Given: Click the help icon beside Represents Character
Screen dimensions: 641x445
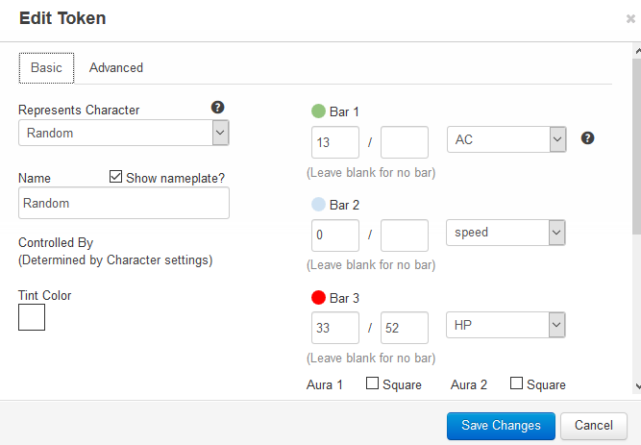Looking at the screenshot, I should (217, 108).
